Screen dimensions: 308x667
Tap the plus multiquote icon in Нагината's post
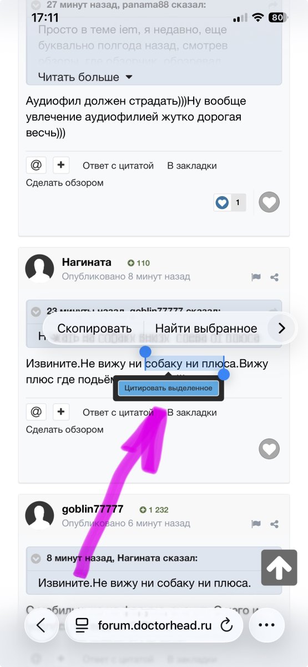[x=61, y=412]
